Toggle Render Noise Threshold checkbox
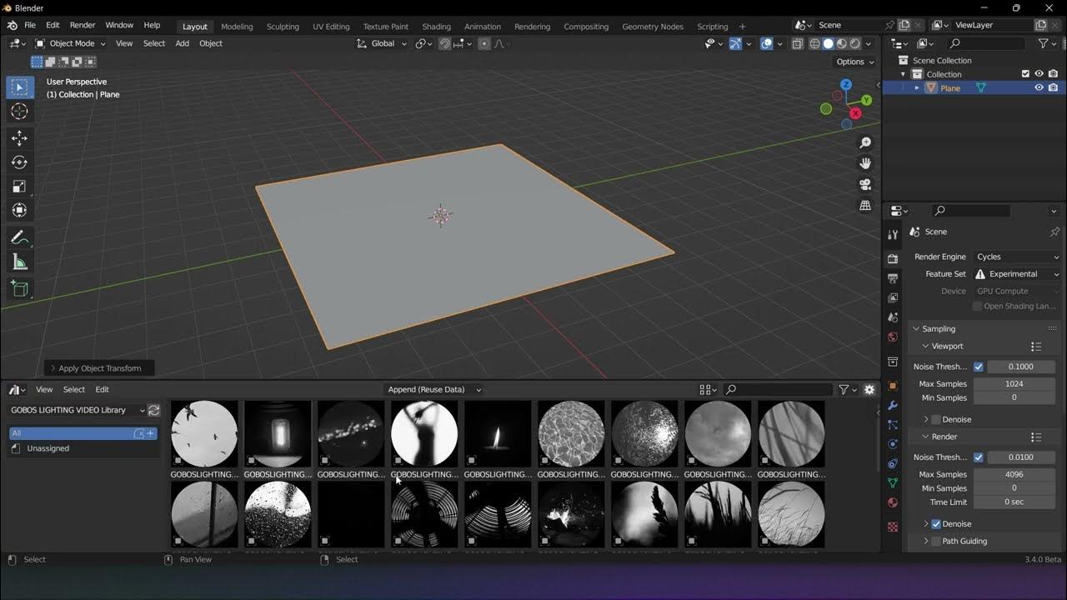The image size is (1067, 600). [979, 457]
